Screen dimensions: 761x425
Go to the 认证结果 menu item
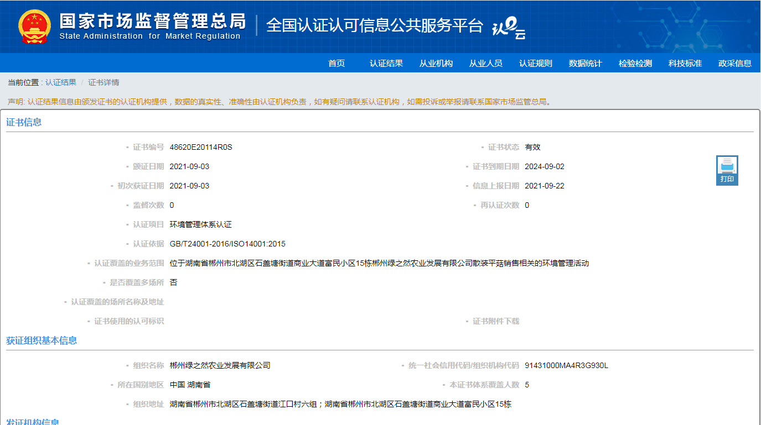pyautogui.click(x=386, y=64)
